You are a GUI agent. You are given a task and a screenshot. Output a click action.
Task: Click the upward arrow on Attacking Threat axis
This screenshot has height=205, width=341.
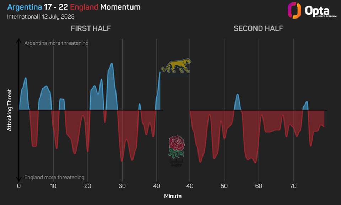19,42
